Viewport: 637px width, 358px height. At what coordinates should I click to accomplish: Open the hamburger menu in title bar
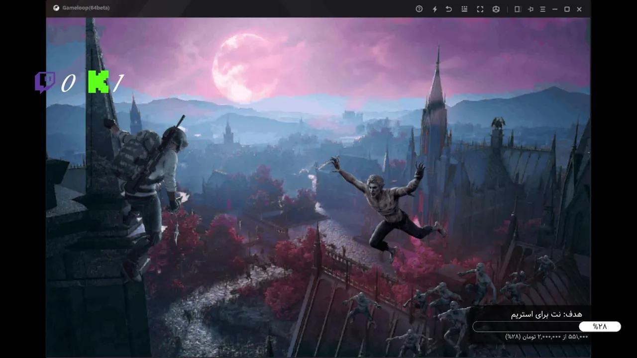tap(543, 9)
